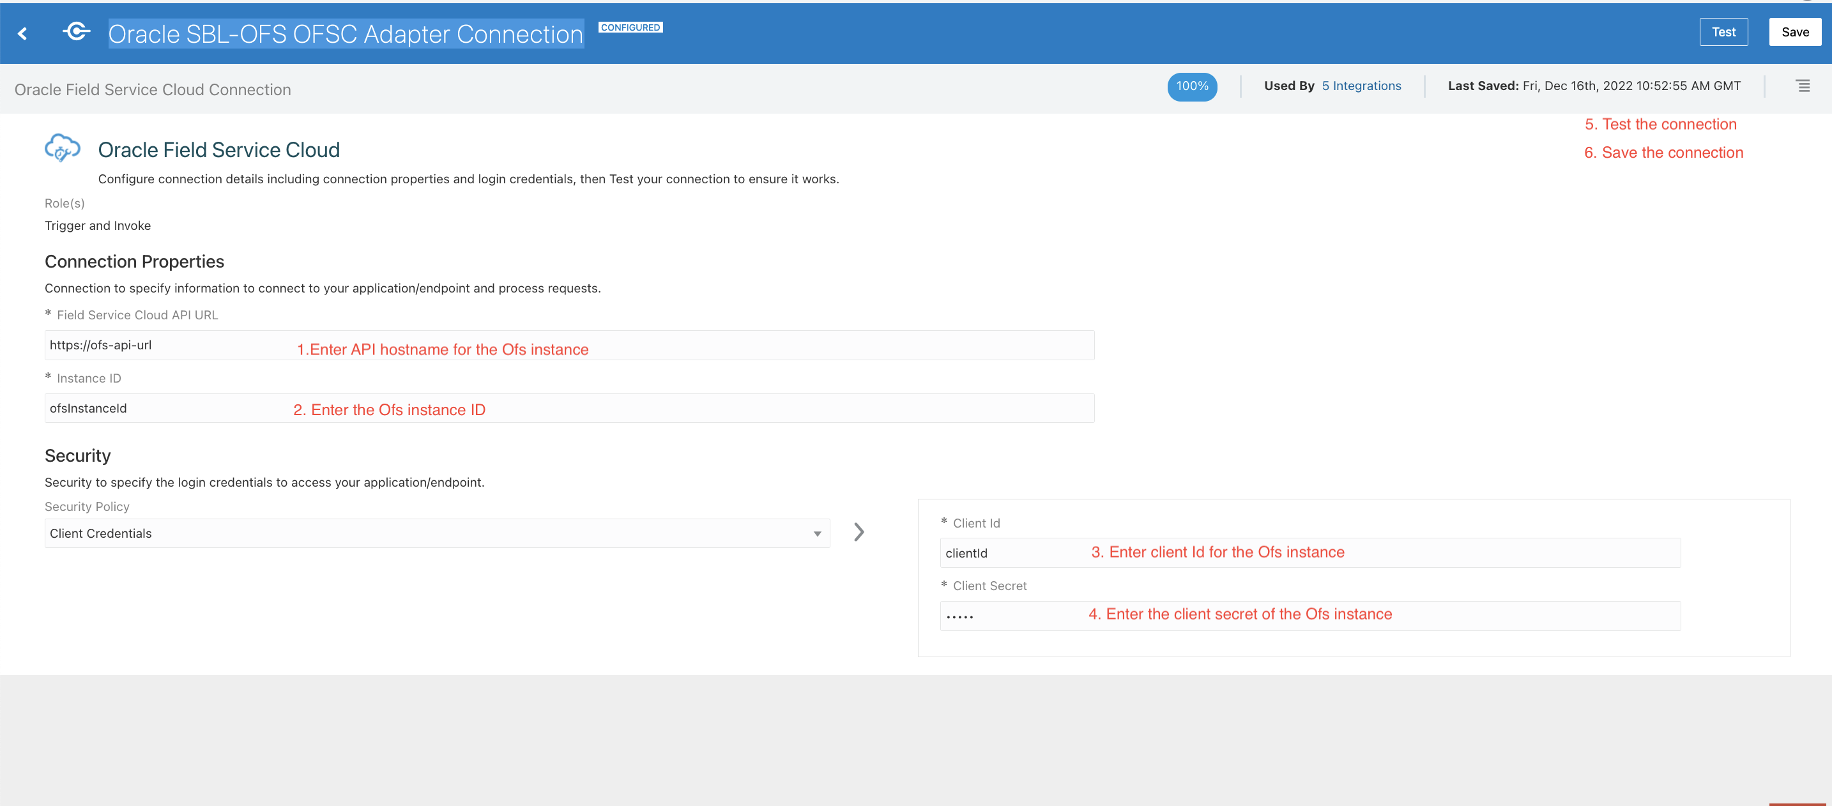Click the CONFIGURED status badge

tap(630, 27)
